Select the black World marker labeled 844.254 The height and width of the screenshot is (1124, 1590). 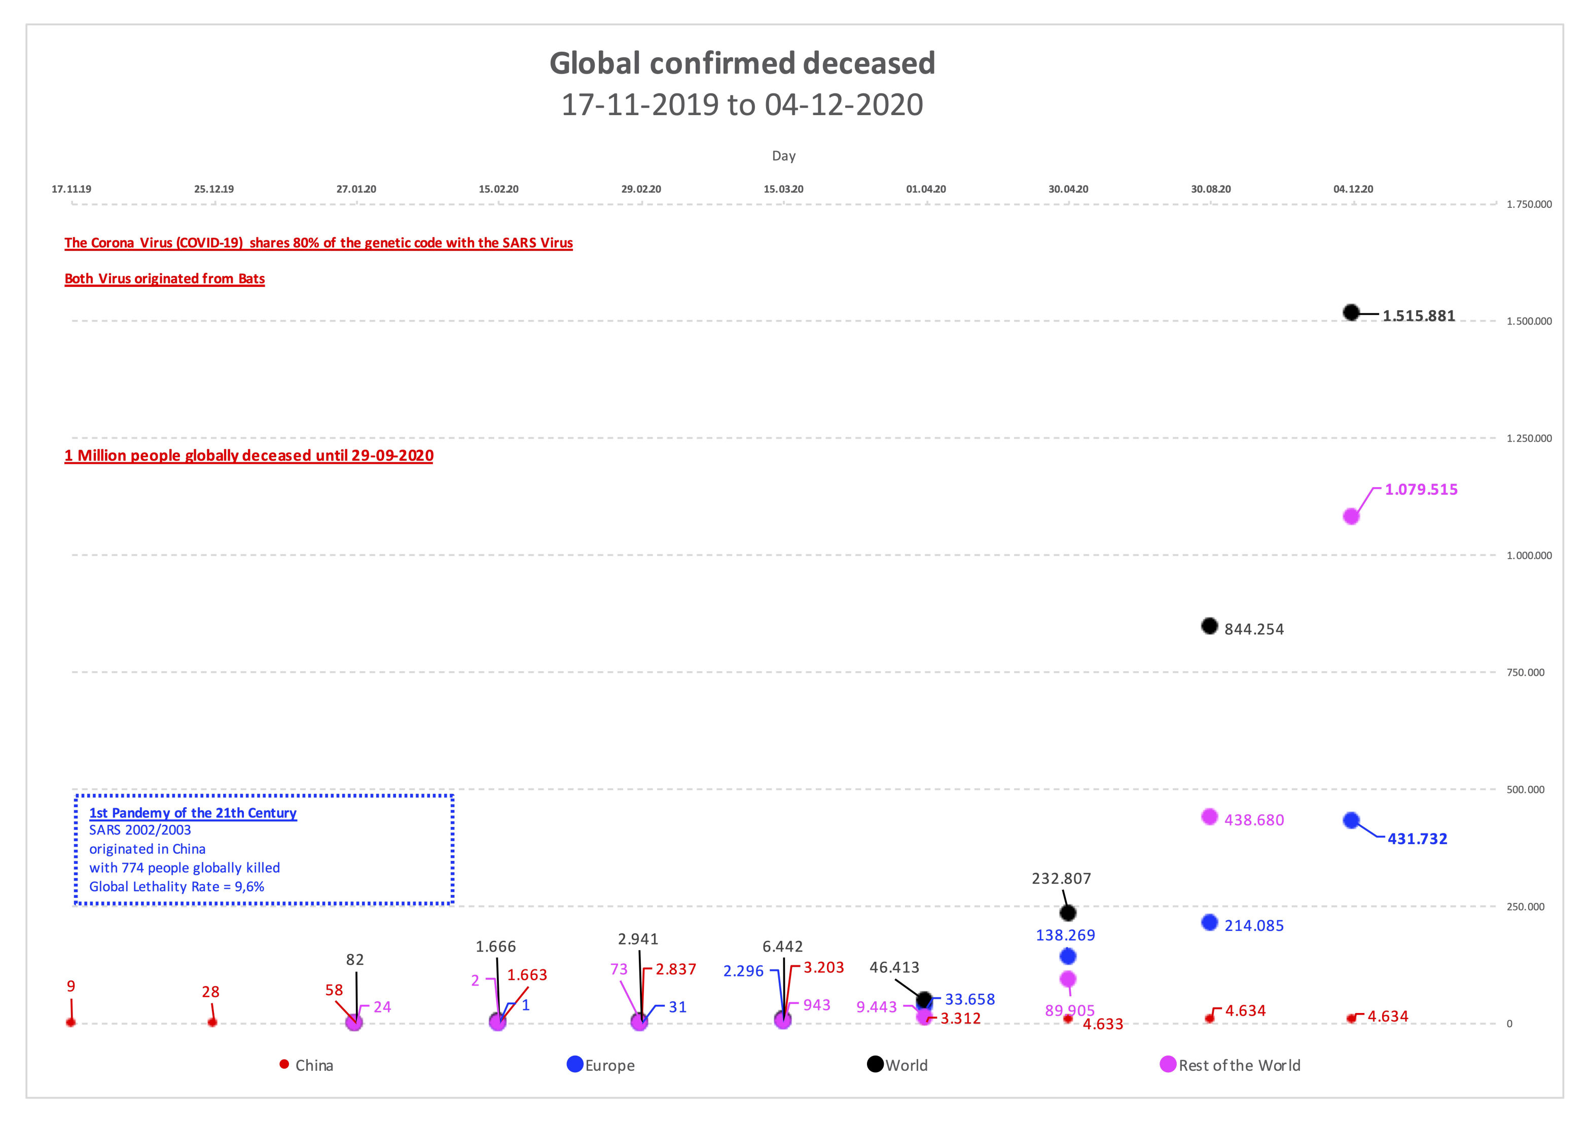tap(1209, 626)
